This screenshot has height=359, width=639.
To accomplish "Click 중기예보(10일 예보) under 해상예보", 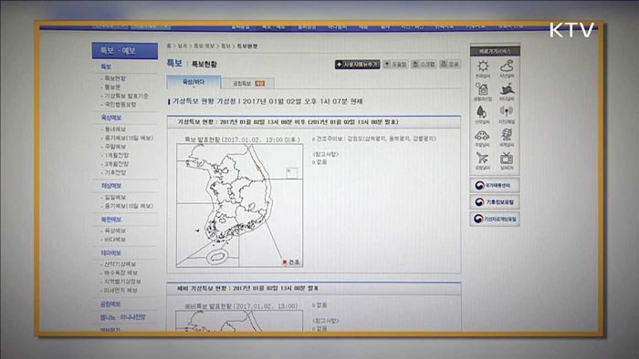I will click(x=129, y=206).
